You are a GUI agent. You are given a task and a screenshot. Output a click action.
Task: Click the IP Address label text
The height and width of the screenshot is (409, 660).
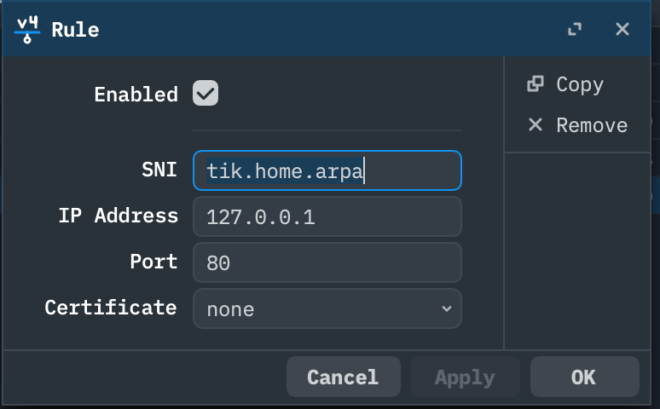[119, 216]
